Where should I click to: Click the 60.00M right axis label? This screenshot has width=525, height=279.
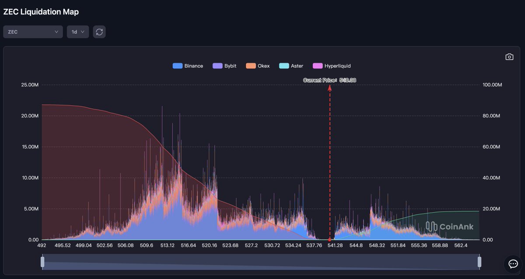coord(491,147)
